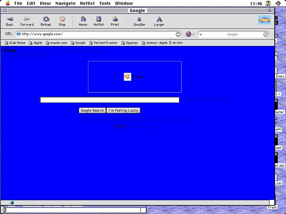Open the Terms link
The width and height of the screenshot is (286, 214).
coord(151,126)
